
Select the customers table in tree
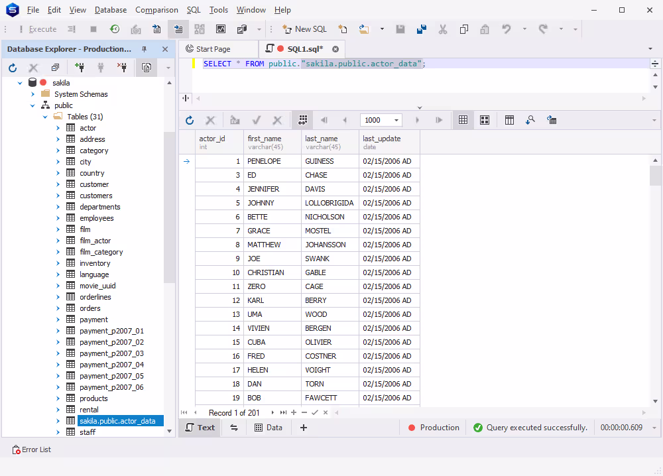click(96, 196)
